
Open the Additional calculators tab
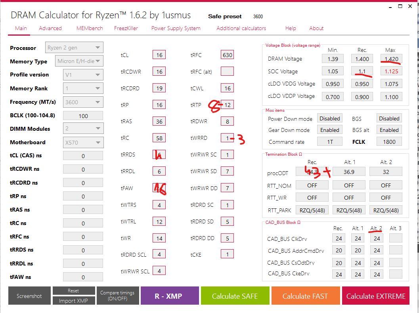(241, 28)
